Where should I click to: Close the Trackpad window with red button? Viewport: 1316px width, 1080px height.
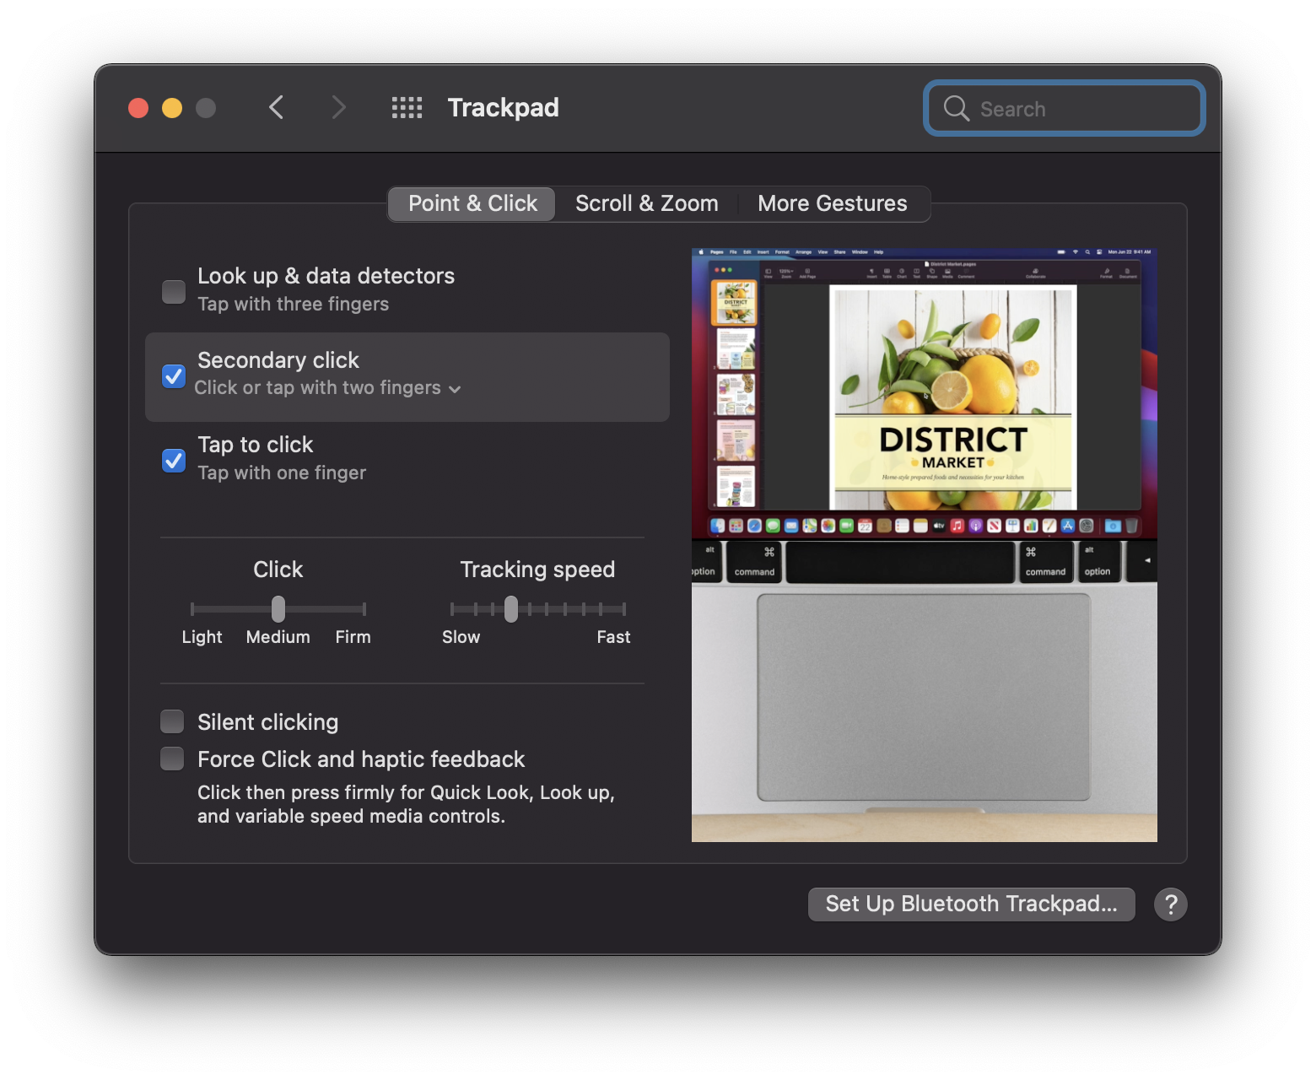point(138,108)
